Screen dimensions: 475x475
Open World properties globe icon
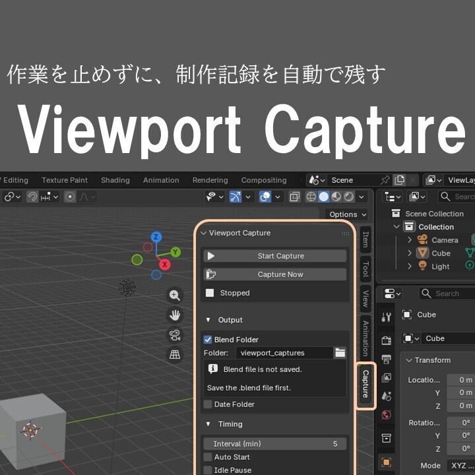pyautogui.click(x=386, y=415)
